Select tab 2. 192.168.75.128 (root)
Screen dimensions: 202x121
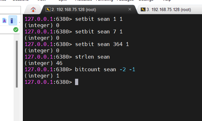tap(74, 10)
